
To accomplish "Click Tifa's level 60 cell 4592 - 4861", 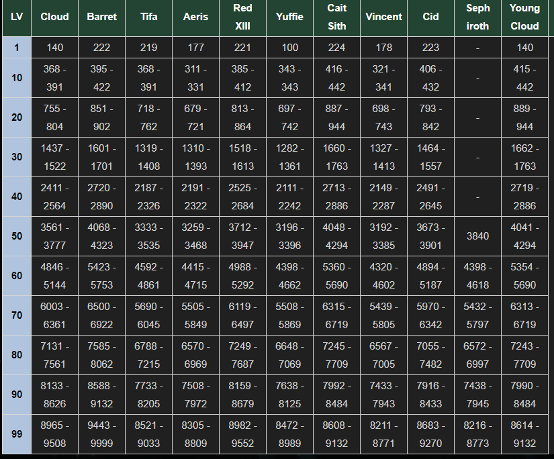I will pyautogui.click(x=149, y=275).
